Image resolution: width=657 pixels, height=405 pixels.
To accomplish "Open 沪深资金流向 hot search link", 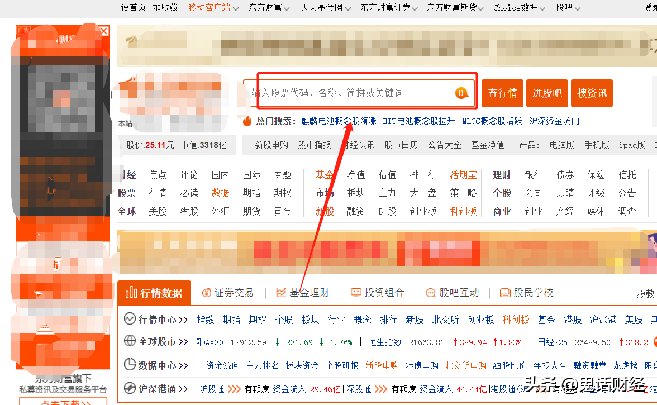I will point(554,121).
